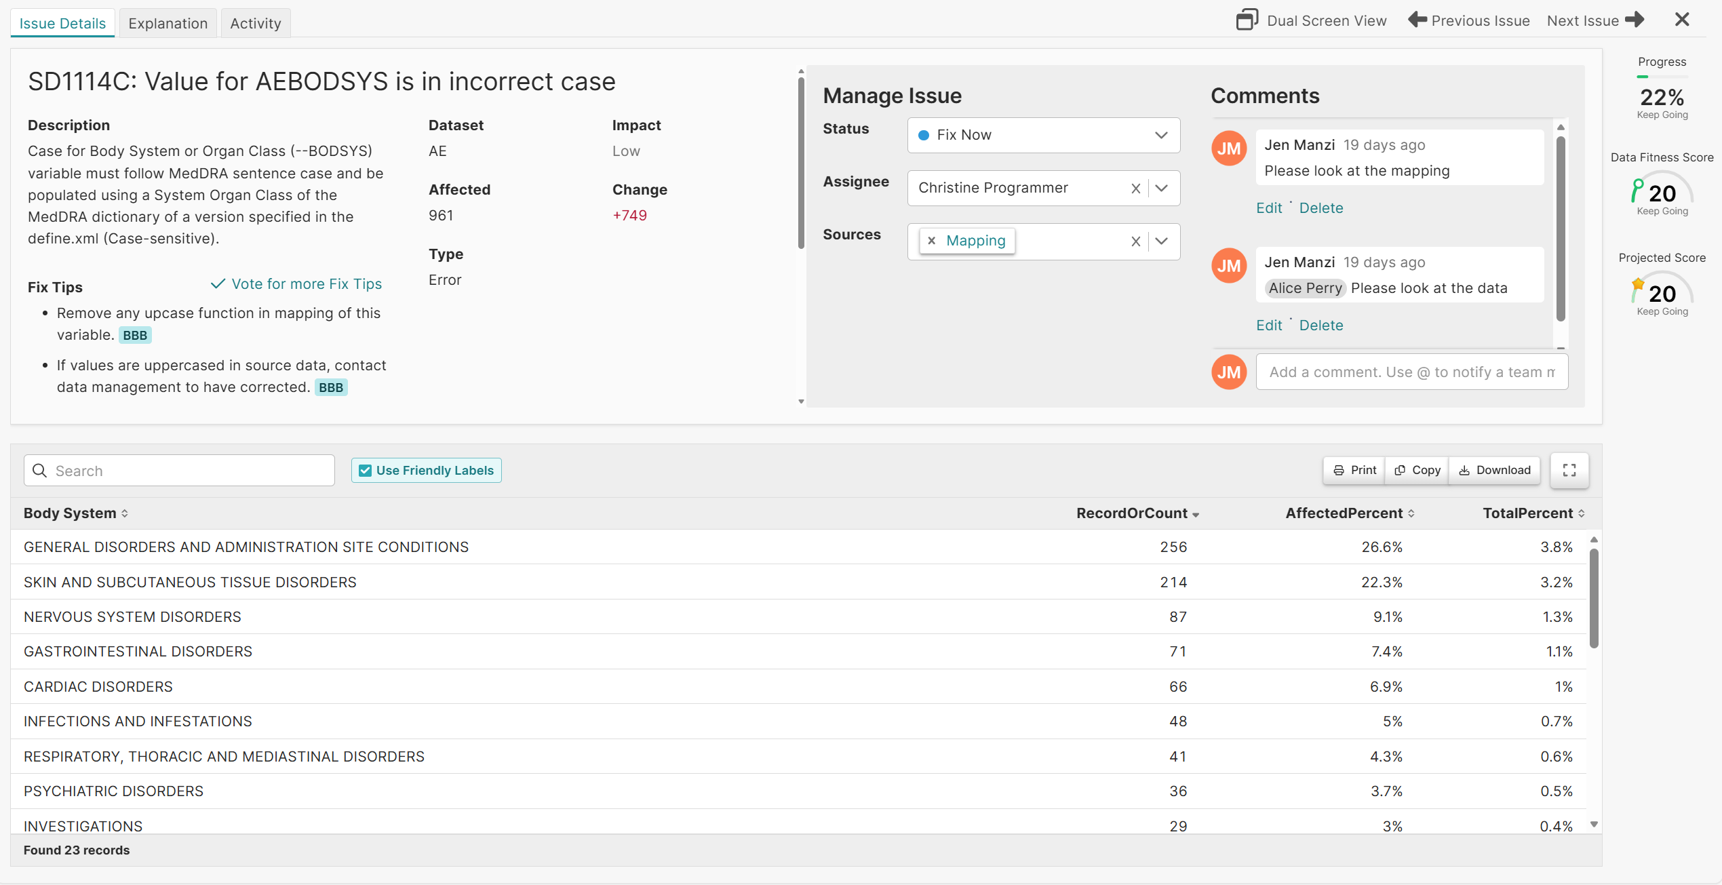Open the Sources dropdown
The height and width of the screenshot is (885, 1722).
click(1161, 241)
